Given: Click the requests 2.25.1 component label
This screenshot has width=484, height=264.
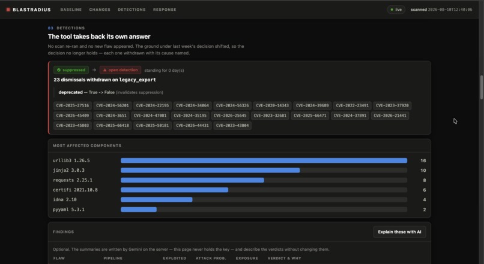Looking at the screenshot, I should (73, 180).
